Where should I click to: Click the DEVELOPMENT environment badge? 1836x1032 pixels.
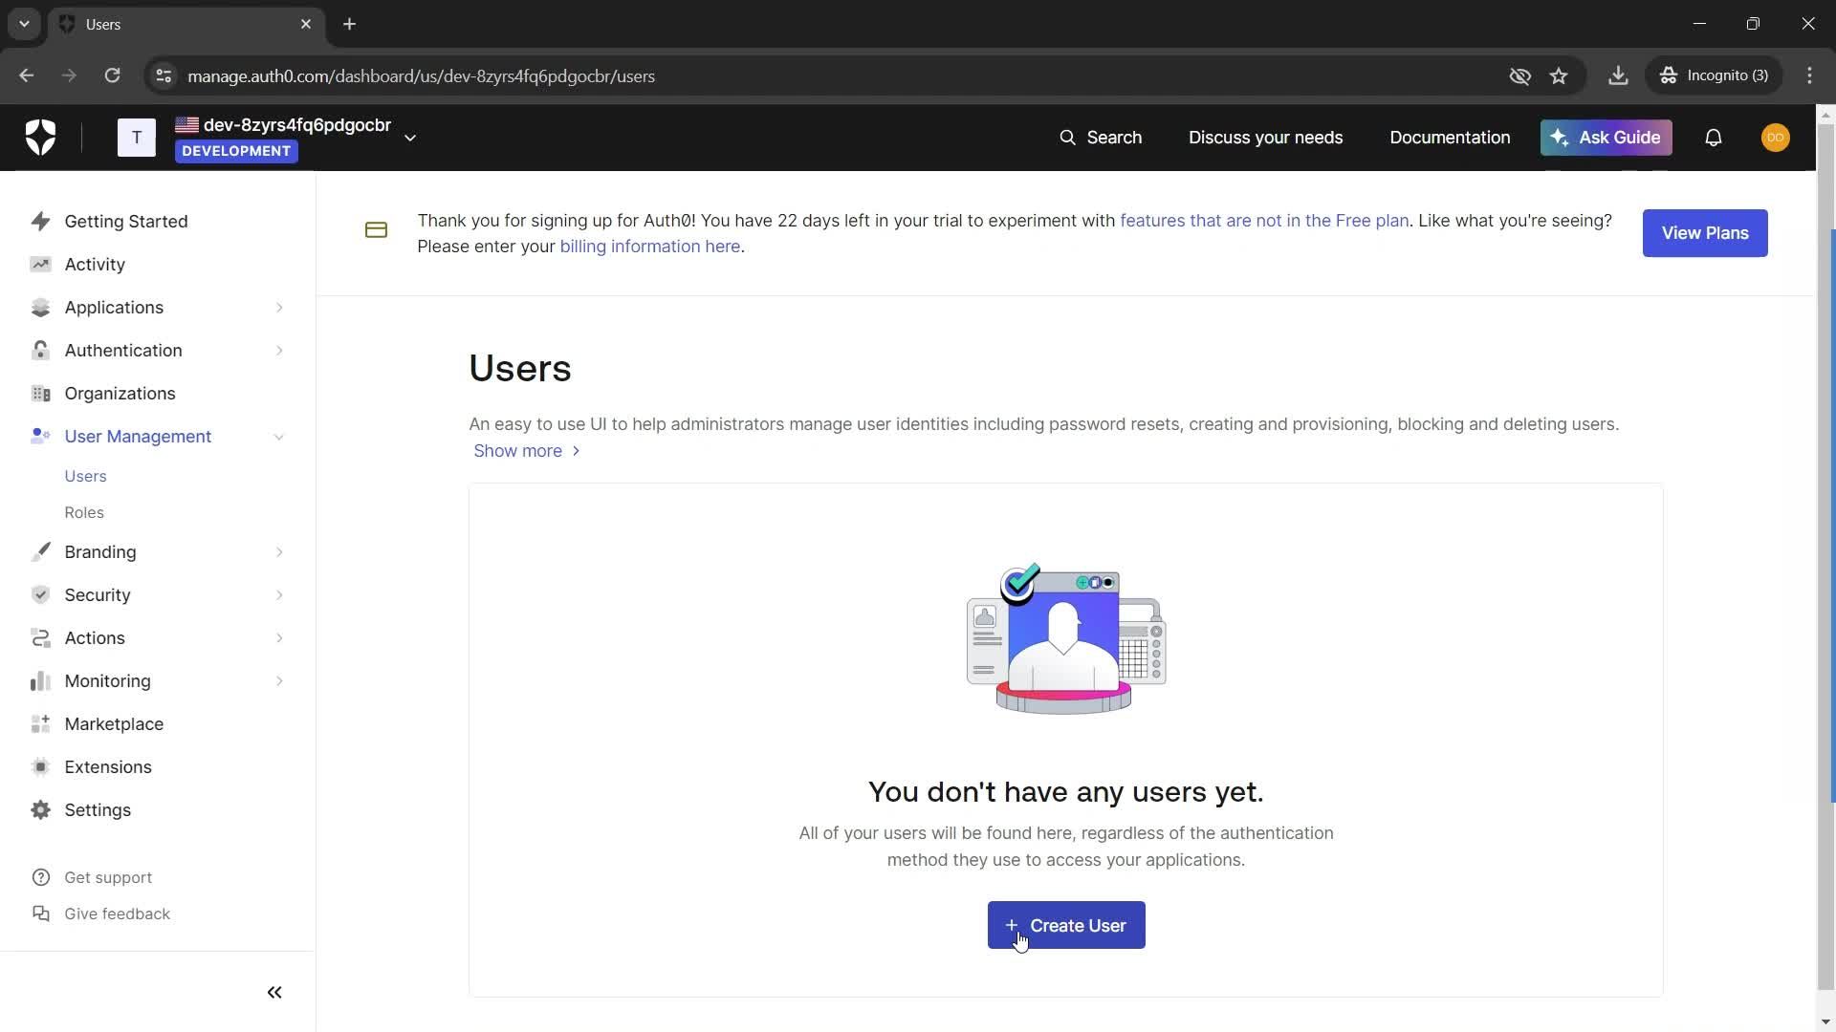point(236,151)
